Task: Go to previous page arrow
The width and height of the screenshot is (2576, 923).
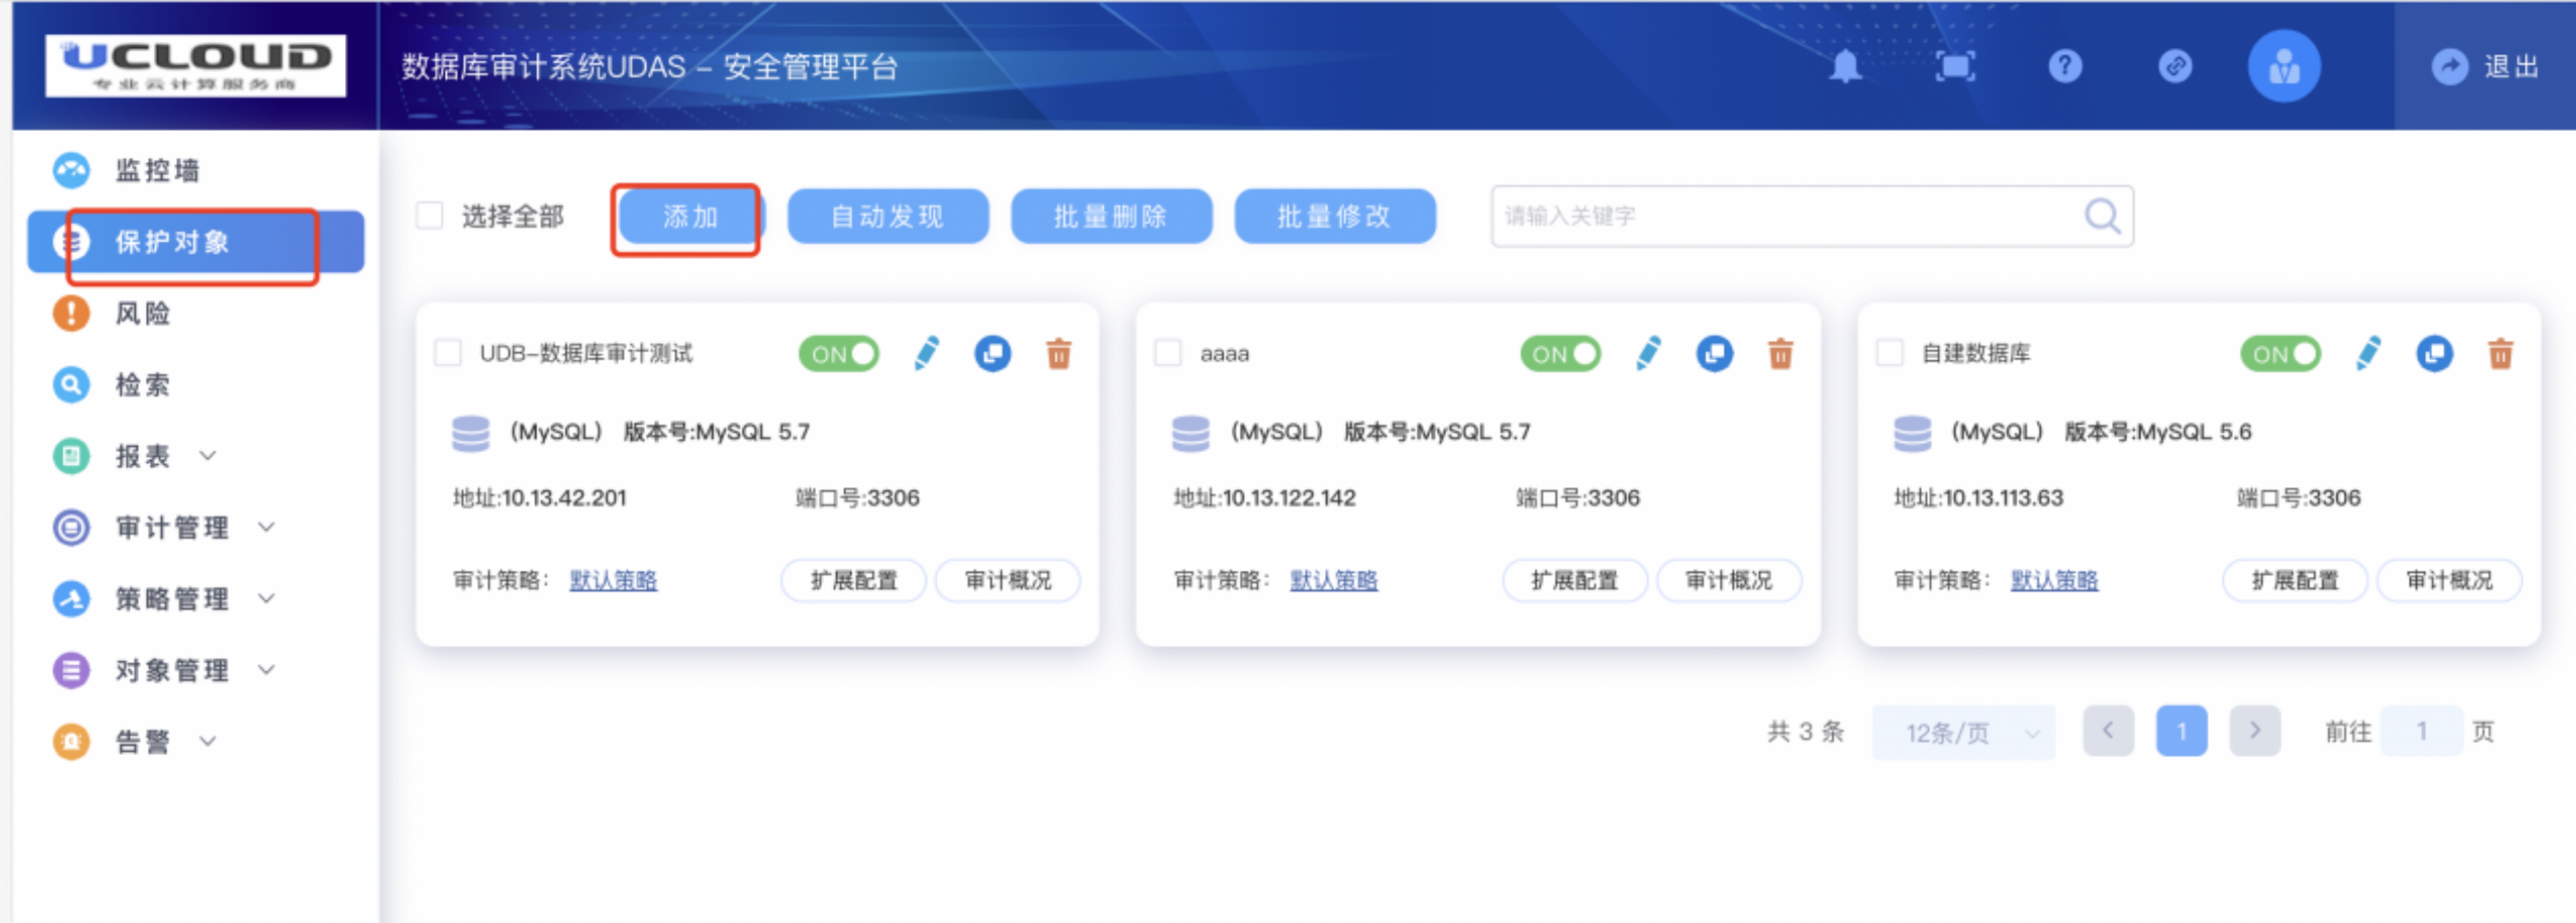Action: click(x=2108, y=731)
